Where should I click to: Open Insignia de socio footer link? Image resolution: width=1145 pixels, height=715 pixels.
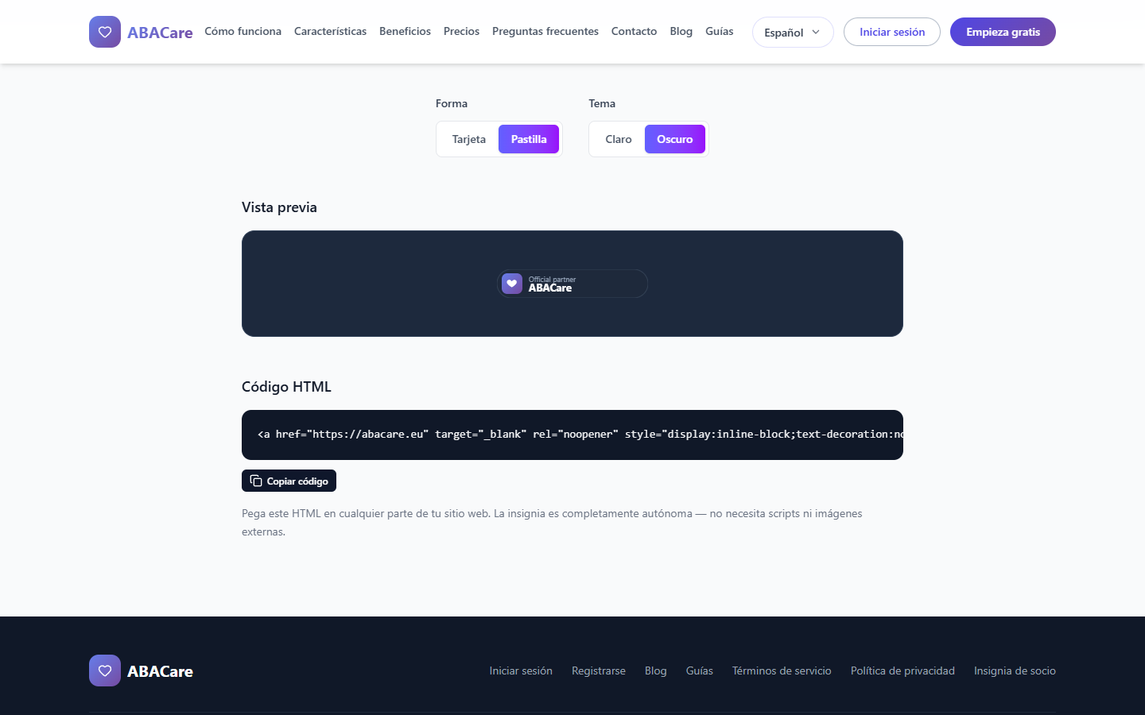click(1015, 671)
